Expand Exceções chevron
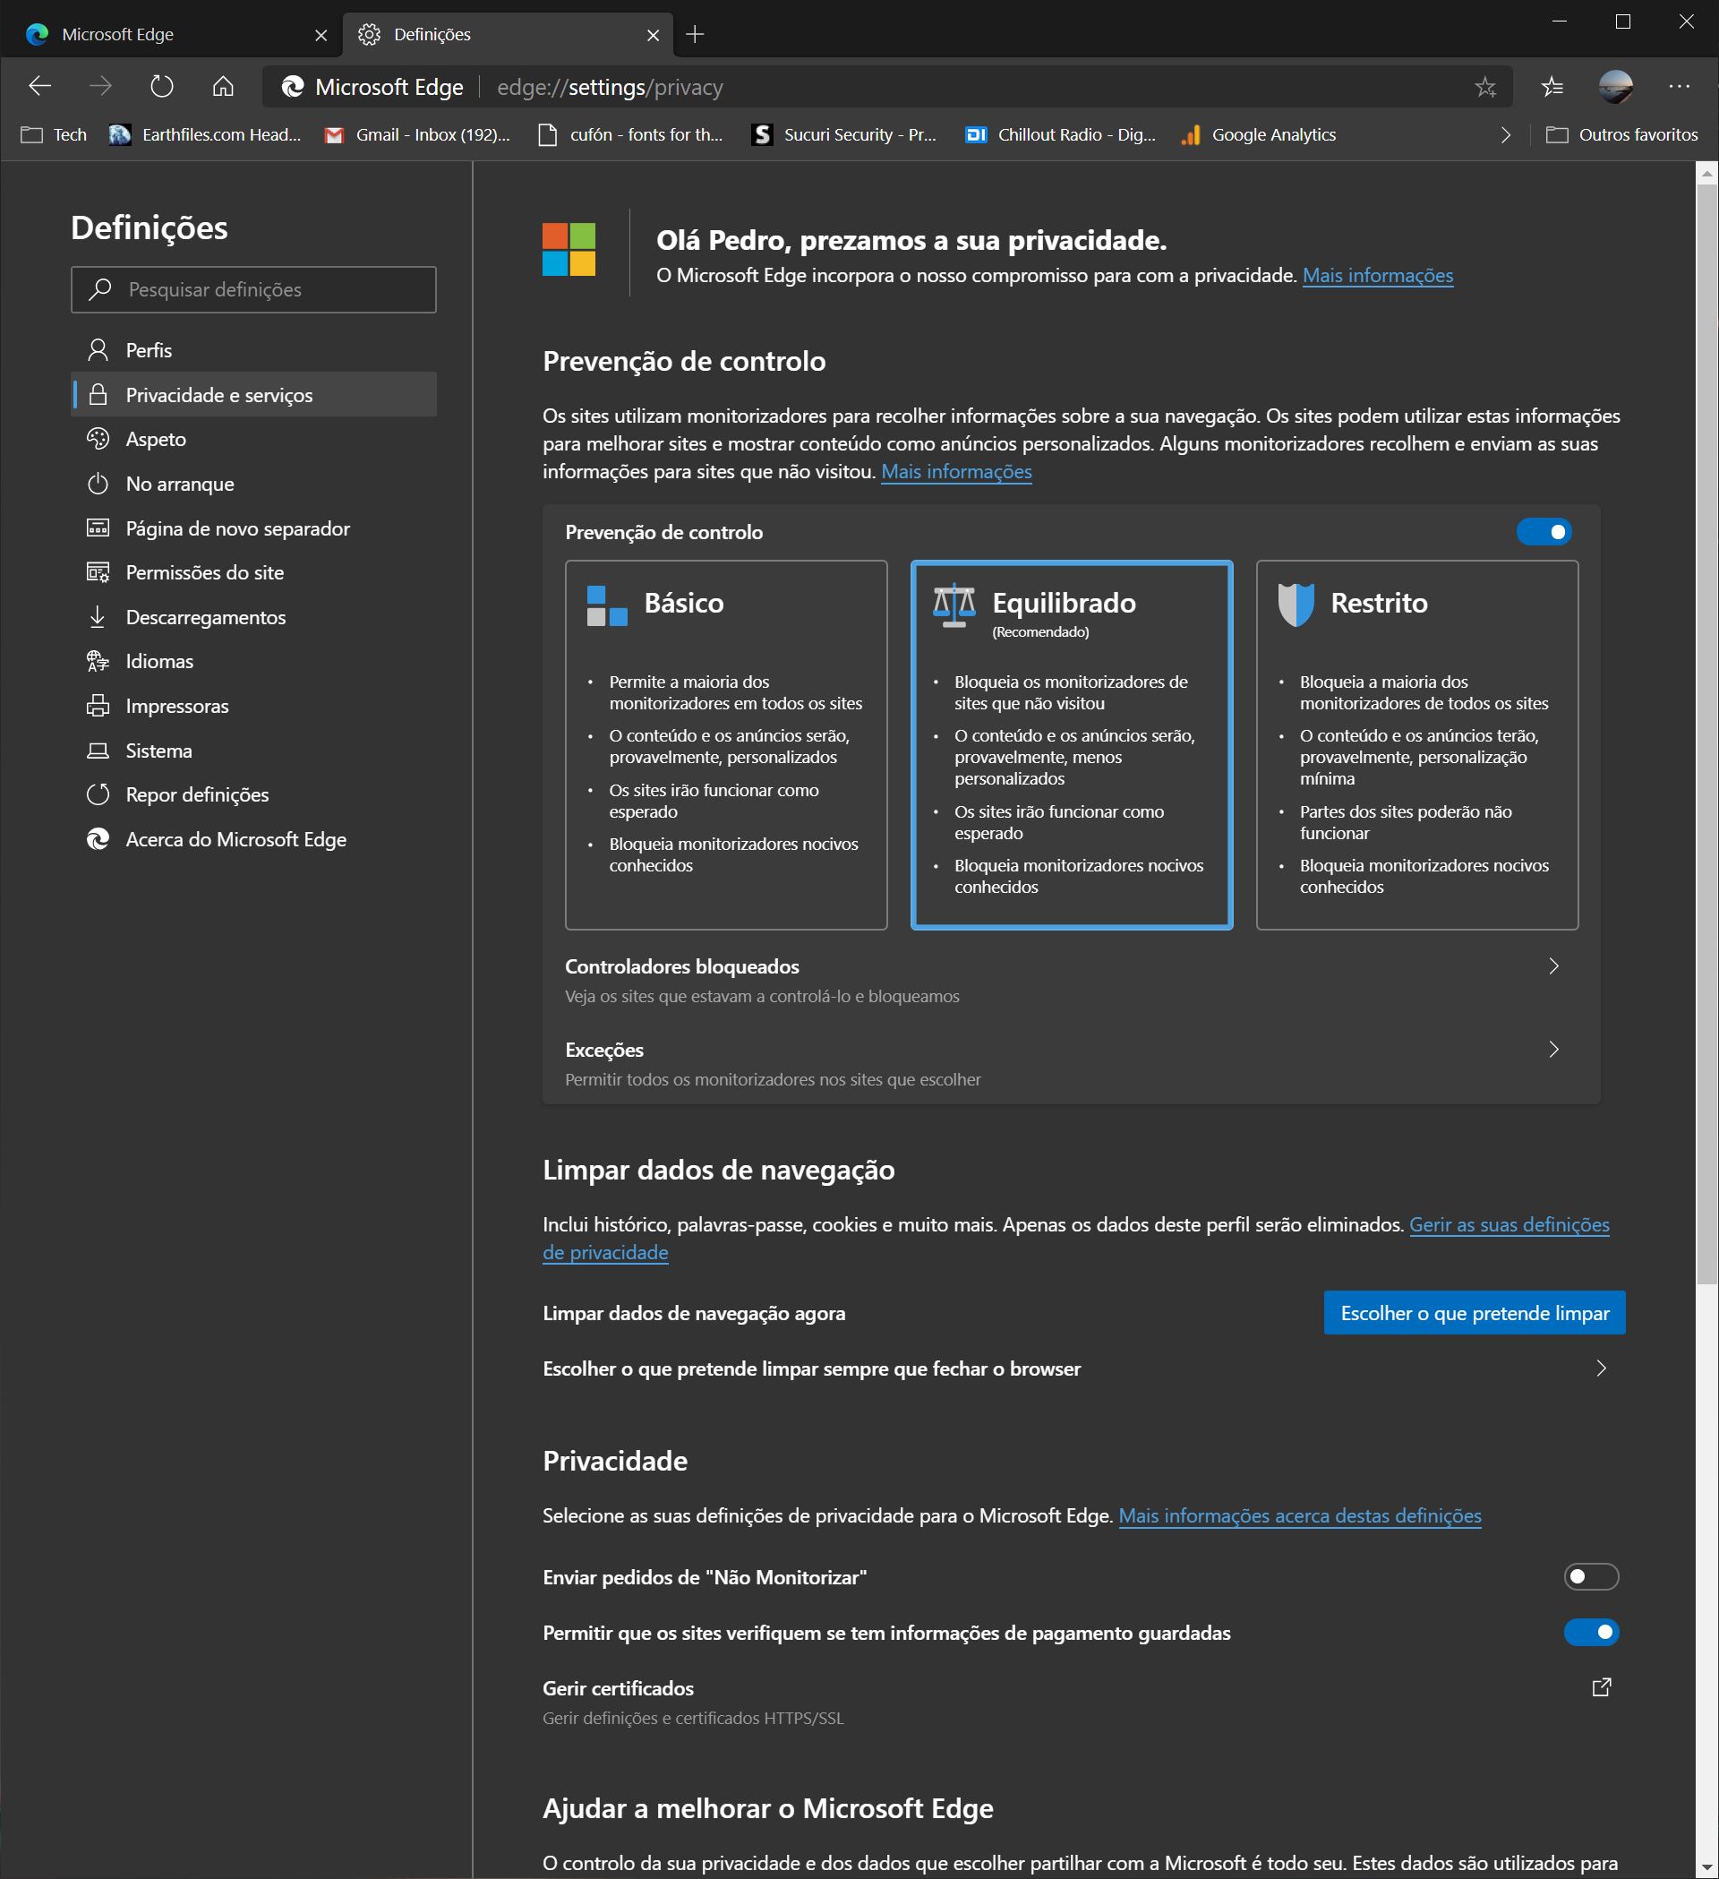 [1553, 1050]
